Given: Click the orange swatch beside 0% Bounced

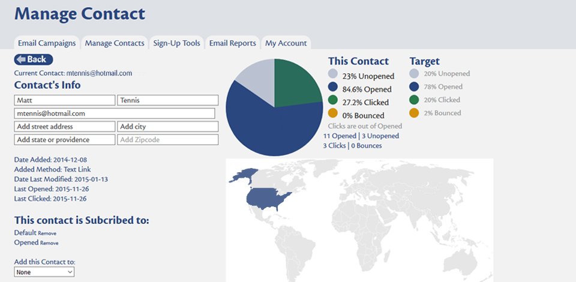Looking at the screenshot, I should (333, 113).
